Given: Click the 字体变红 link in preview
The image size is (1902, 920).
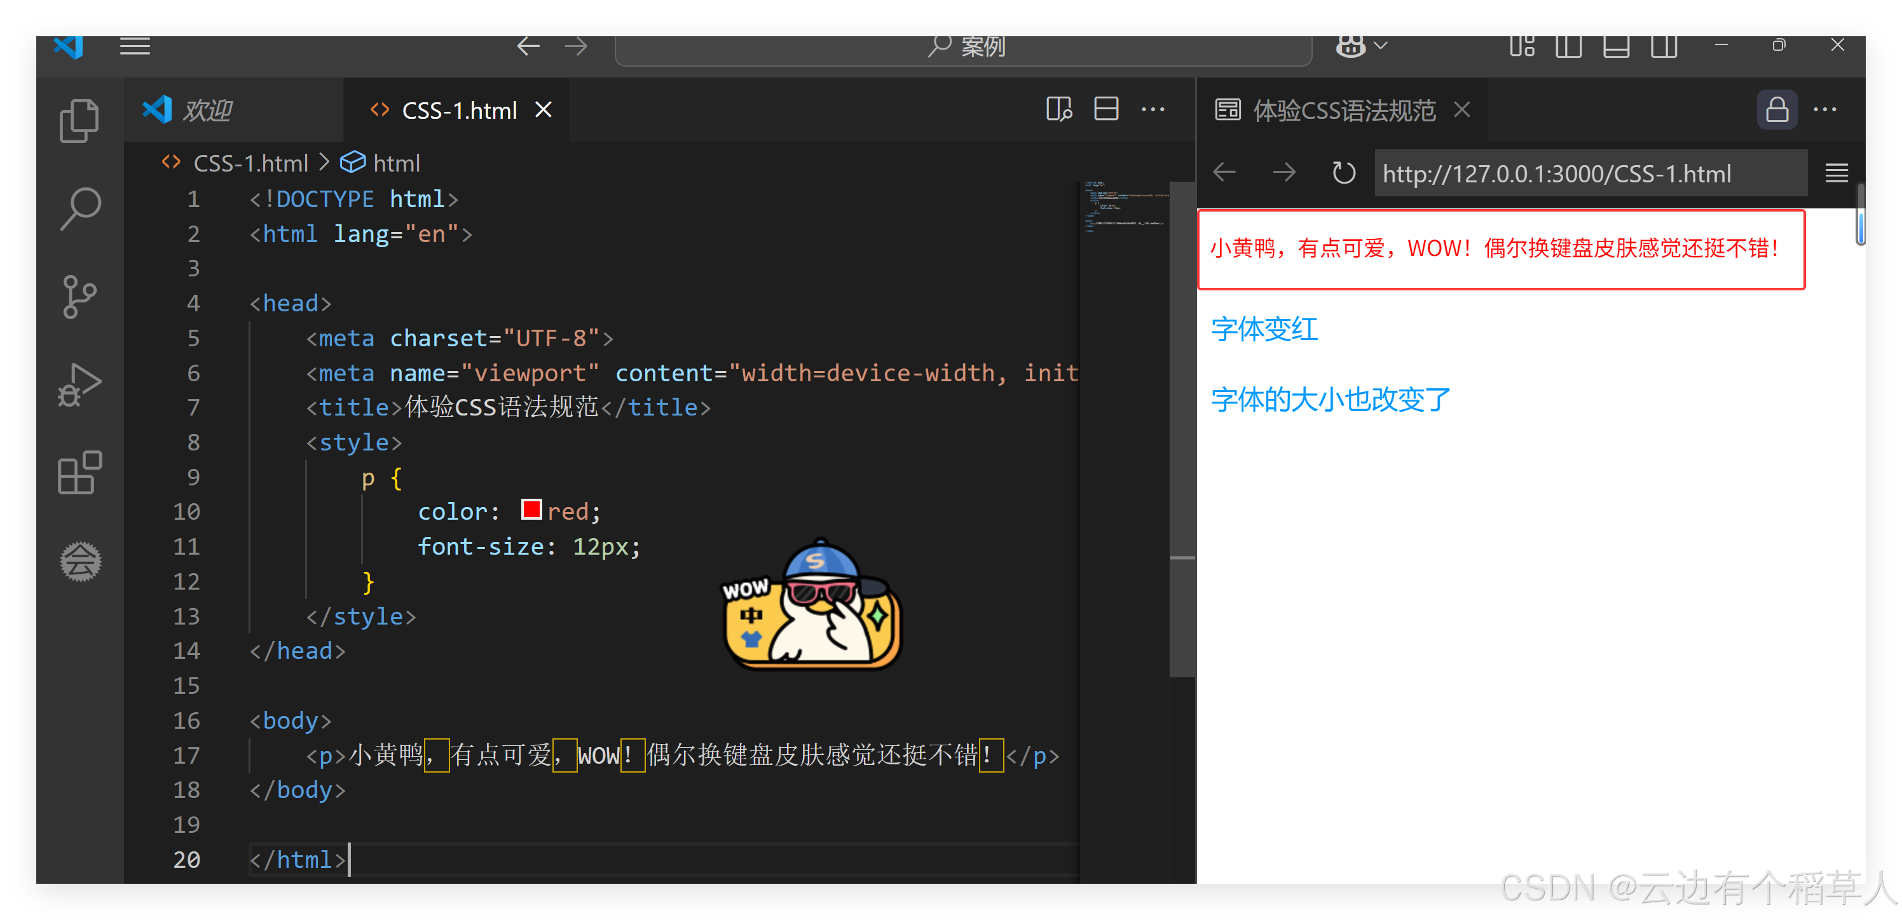Looking at the screenshot, I should (x=1264, y=329).
